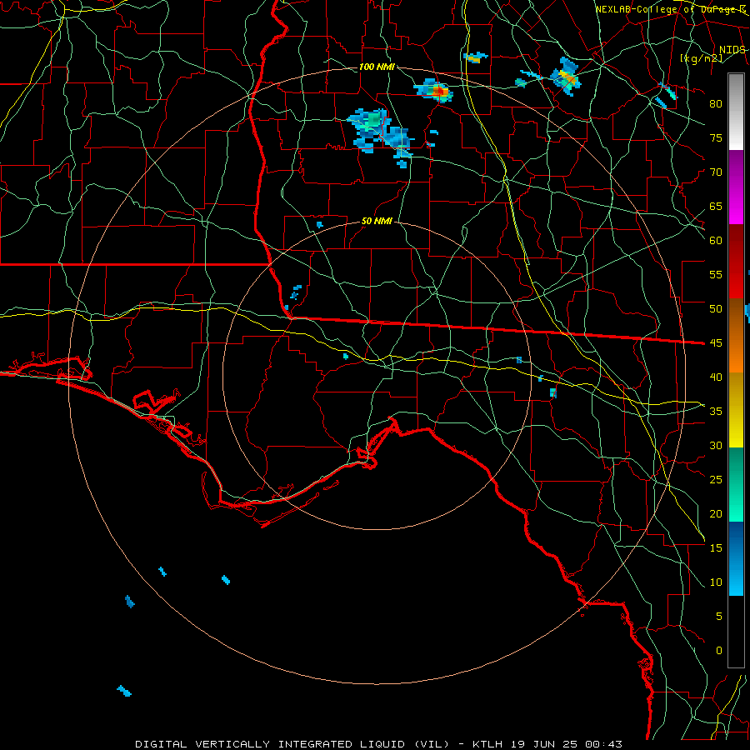Click the NEXLAB-College of DuPage credit text

click(671, 9)
